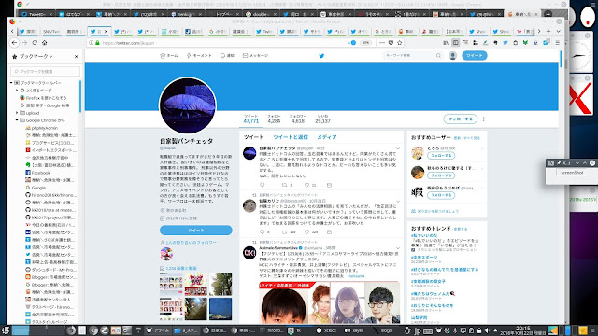The height and width of the screenshot is (336, 598).
Task: Click the ツイート button in the top bar
Action: [475, 56]
